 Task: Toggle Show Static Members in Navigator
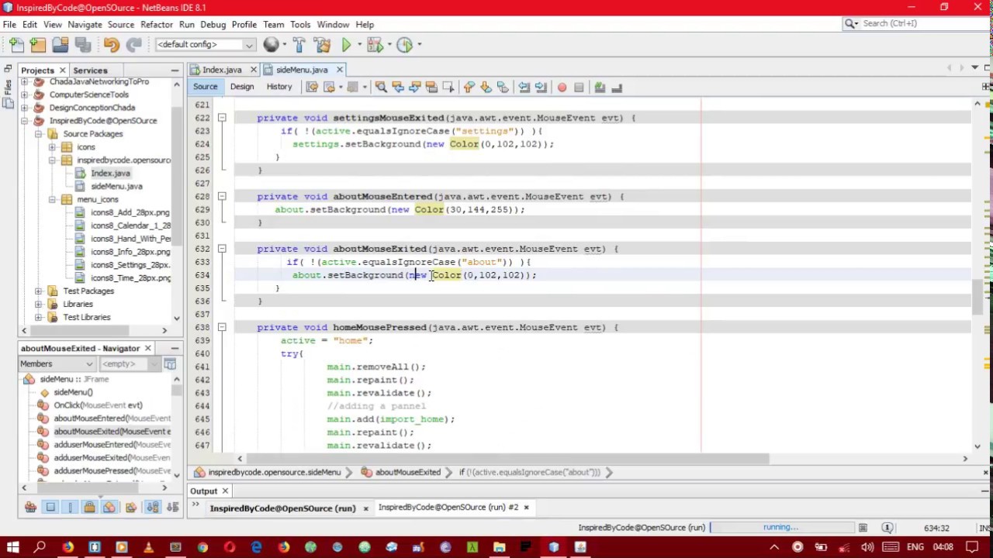[x=71, y=508]
